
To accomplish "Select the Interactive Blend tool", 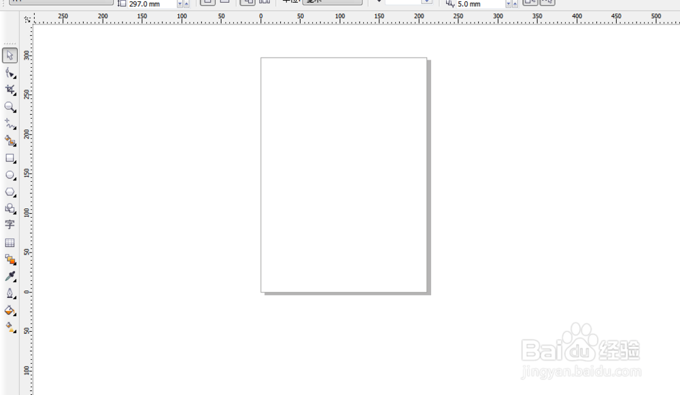I will (x=10, y=259).
